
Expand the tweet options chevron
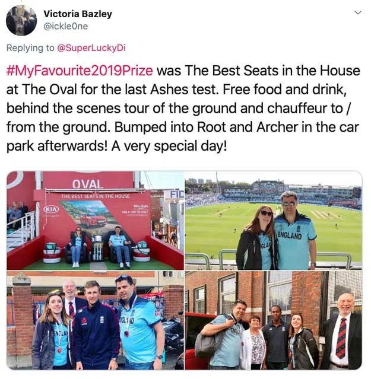(x=358, y=12)
